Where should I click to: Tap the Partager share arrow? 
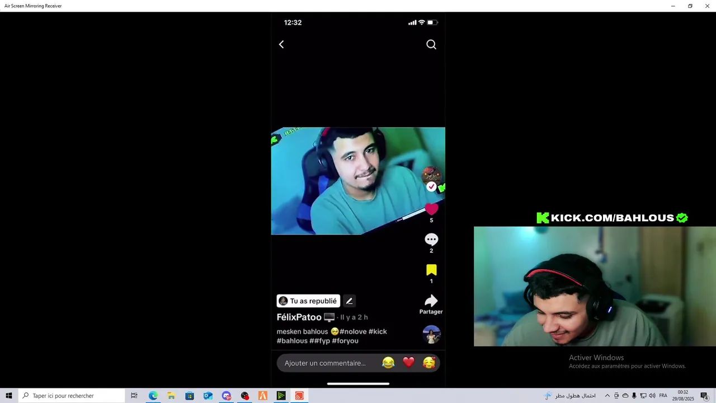pyautogui.click(x=431, y=301)
